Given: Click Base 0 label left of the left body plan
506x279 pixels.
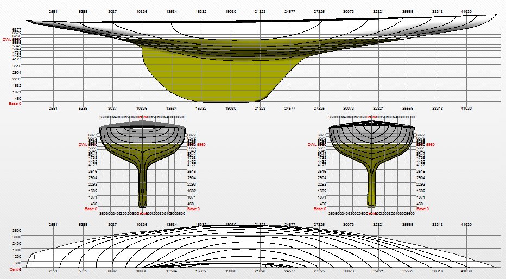Looking at the screenshot, I should point(91,208).
